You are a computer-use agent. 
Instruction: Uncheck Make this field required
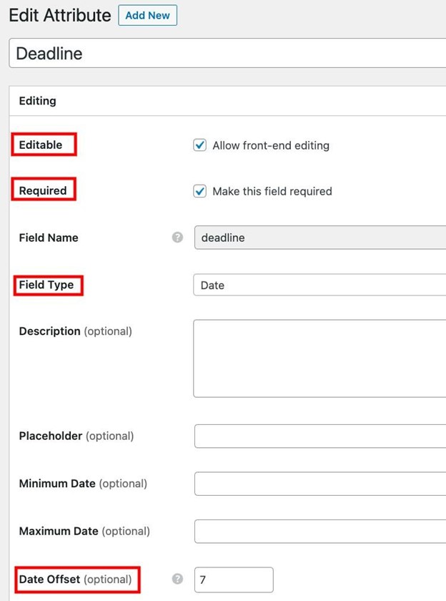point(199,191)
